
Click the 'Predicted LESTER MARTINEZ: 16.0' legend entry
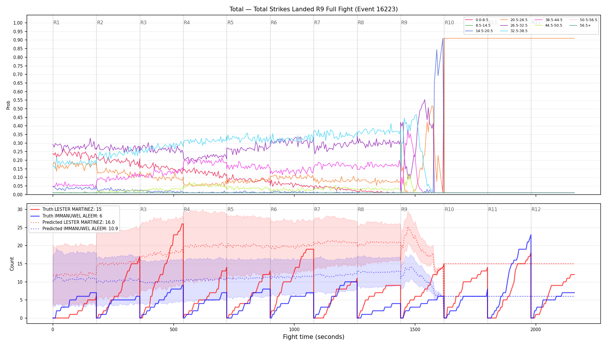tap(73, 222)
